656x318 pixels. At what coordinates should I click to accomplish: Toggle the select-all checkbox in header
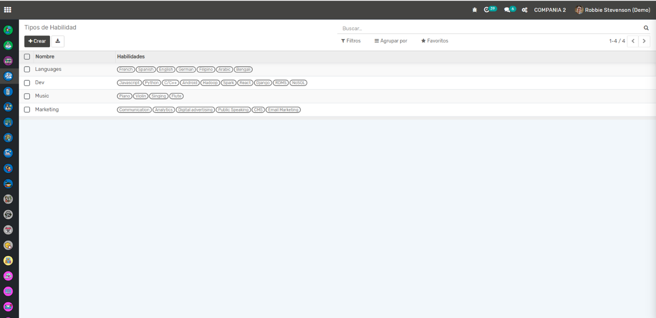coord(27,57)
